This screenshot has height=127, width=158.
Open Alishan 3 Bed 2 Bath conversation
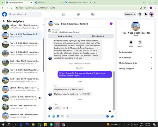coord(21,98)
